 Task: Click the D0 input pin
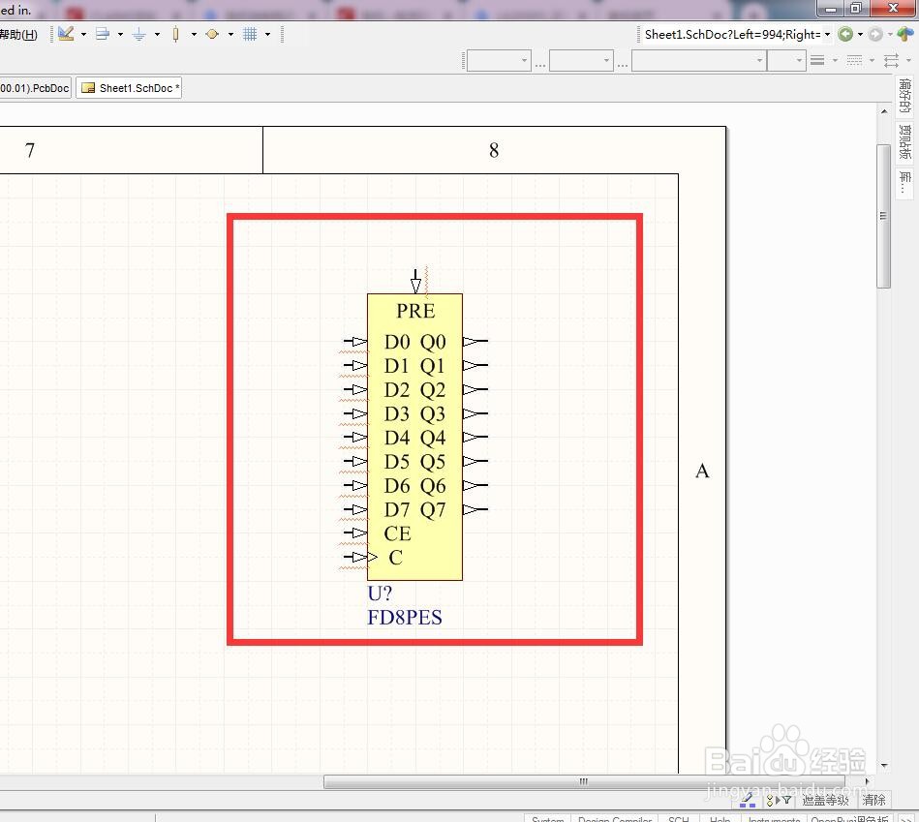click(x=355, y=341)
